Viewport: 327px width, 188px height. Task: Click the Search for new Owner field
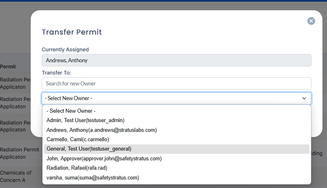[x=176, y=83]
